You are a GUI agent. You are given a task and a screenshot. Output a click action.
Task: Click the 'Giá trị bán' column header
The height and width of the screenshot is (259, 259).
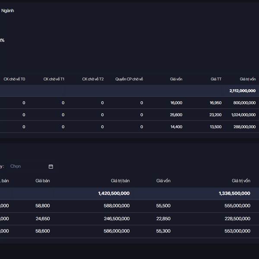[120, 181]
